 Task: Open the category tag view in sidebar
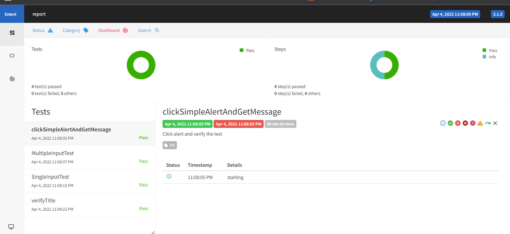(x=12, y=56)
